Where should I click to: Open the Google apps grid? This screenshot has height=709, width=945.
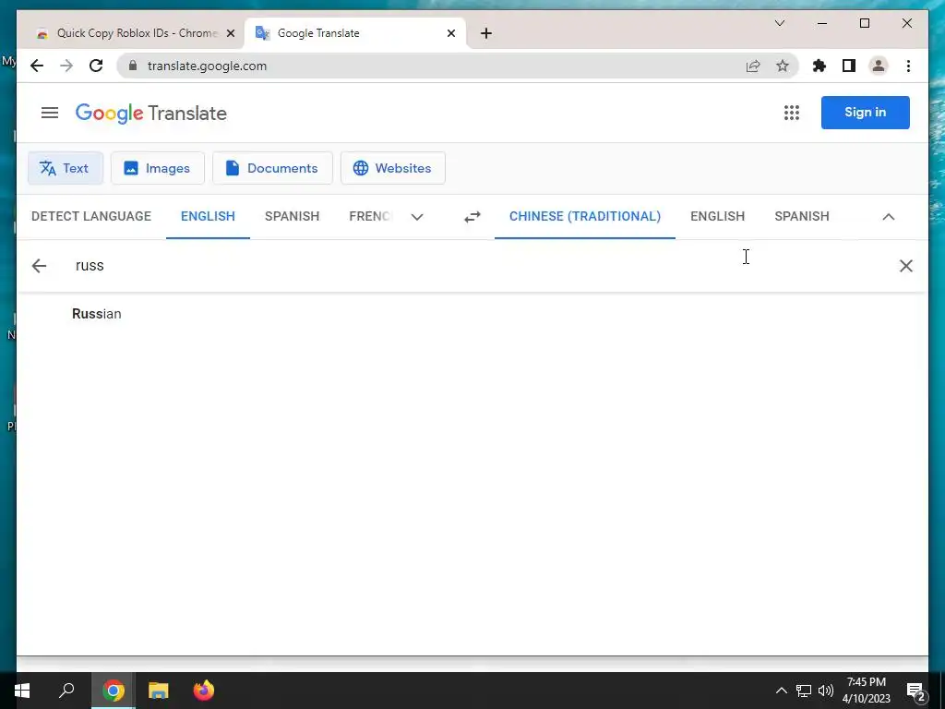click(791, 113)
